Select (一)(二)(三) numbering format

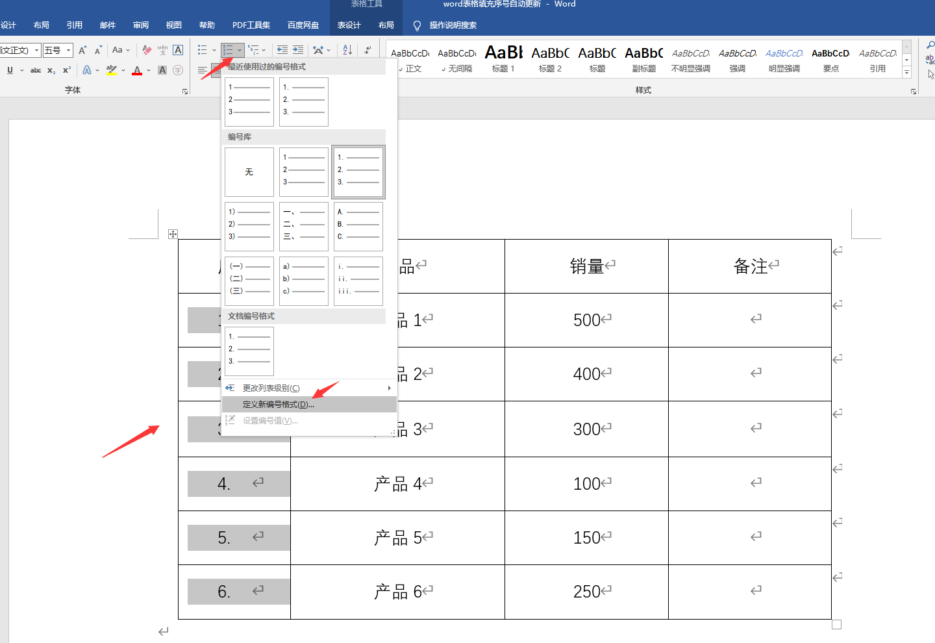point(249,281)
